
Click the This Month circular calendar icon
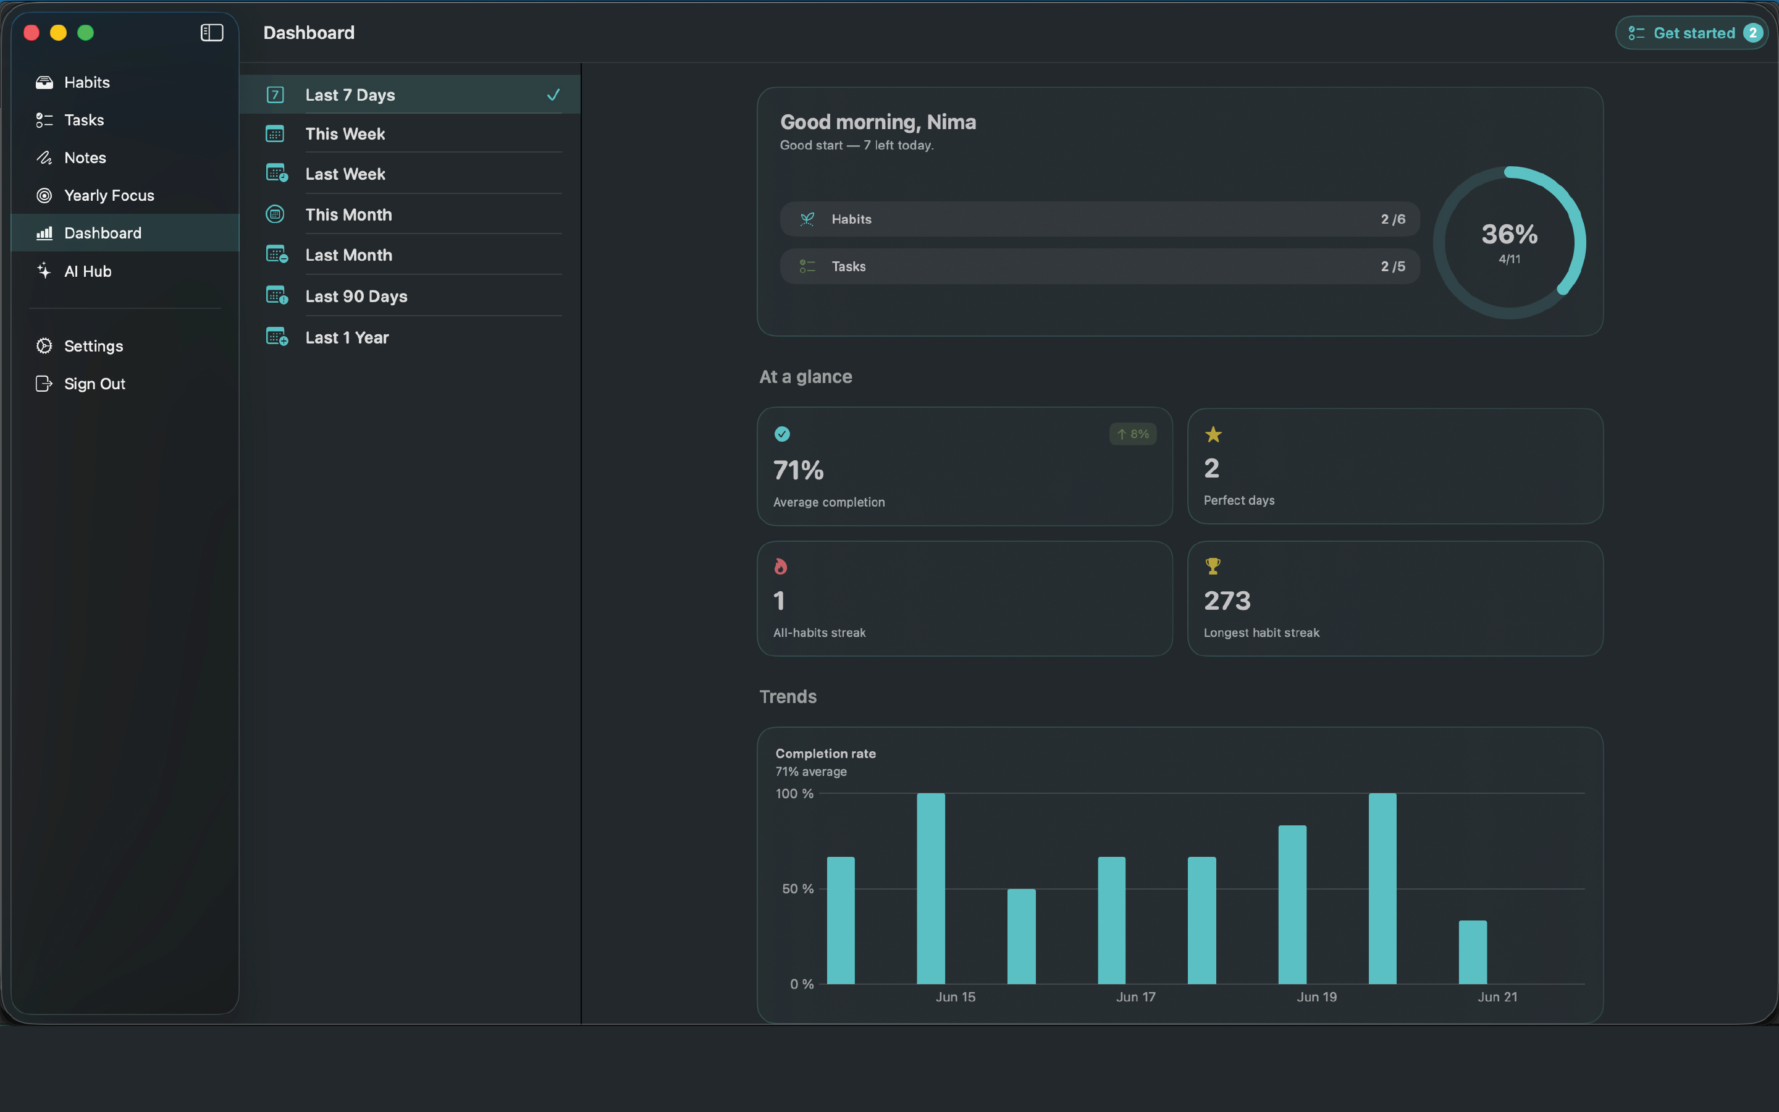point(275,214)
